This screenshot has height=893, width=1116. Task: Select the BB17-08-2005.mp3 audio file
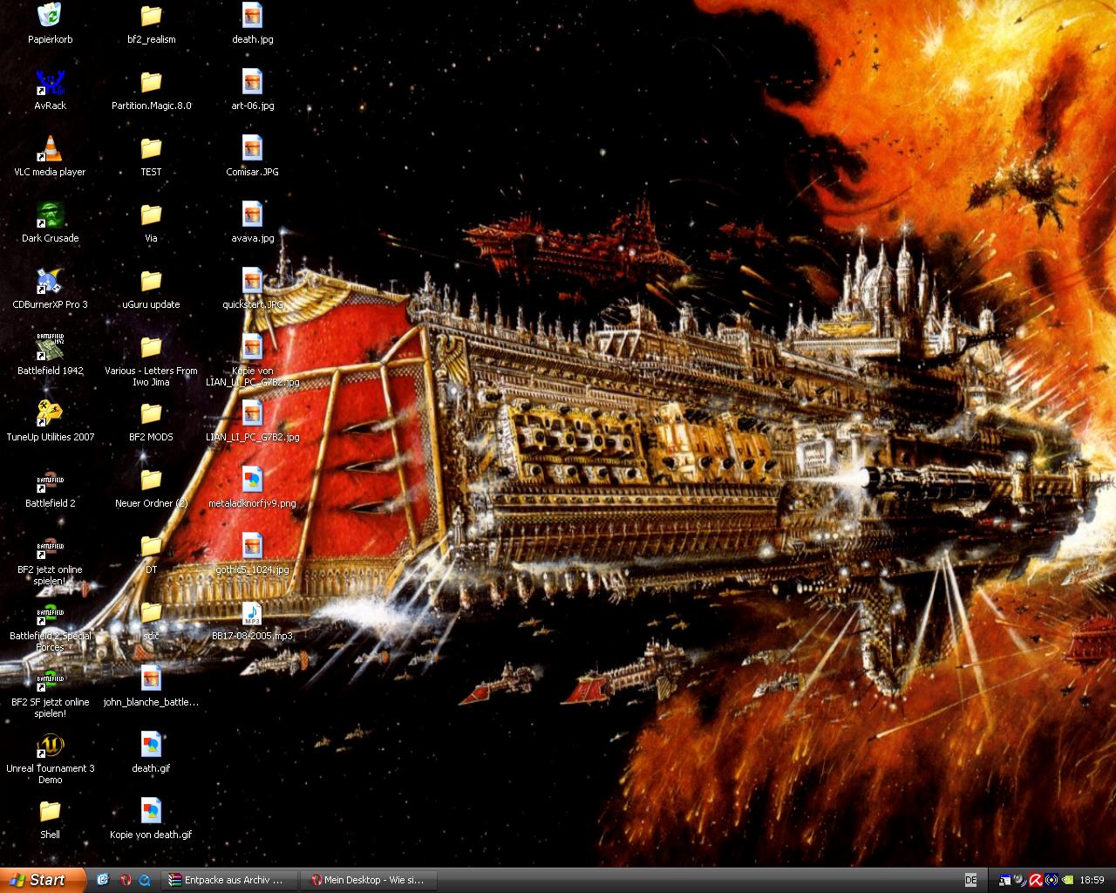tap(252, 615)
